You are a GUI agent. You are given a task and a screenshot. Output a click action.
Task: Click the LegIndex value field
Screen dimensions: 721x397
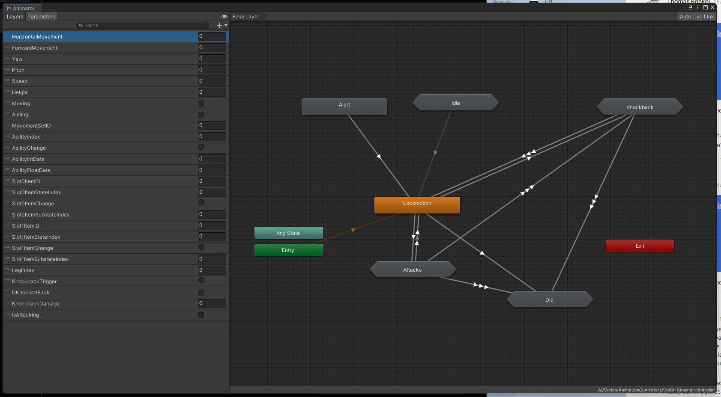coord(212,270)
